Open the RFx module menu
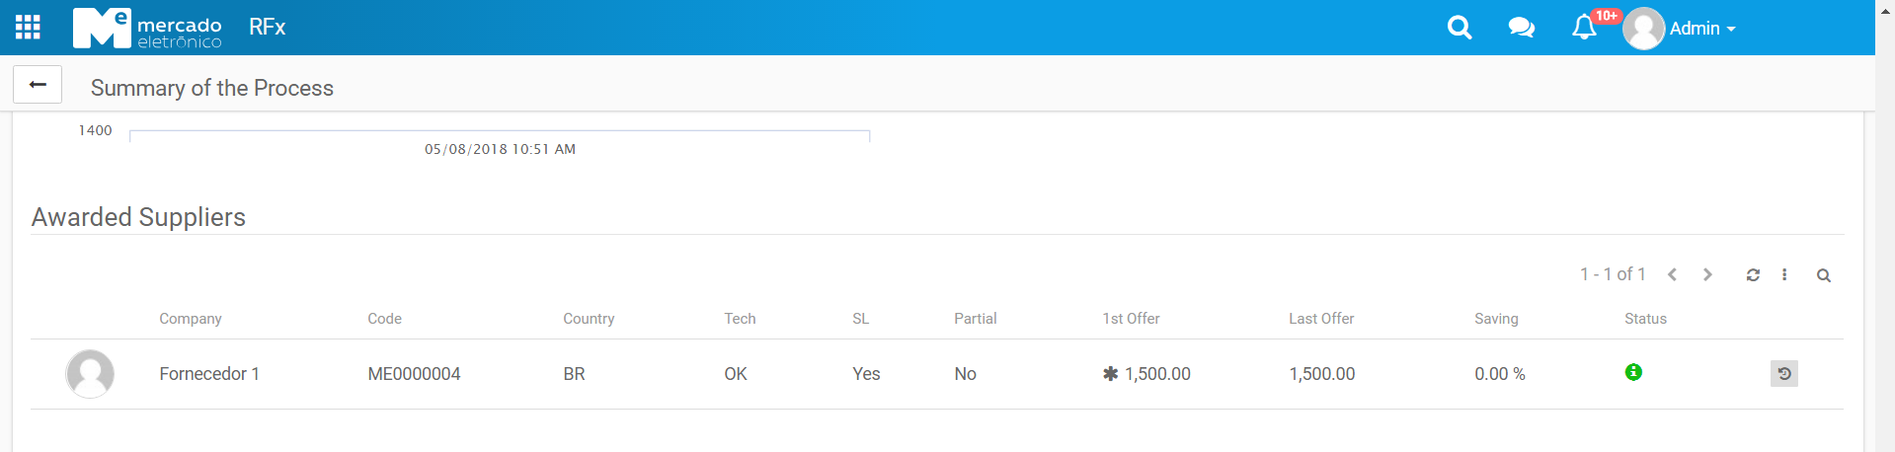Viewport: 1895px width, 452px height. [267, 28]
